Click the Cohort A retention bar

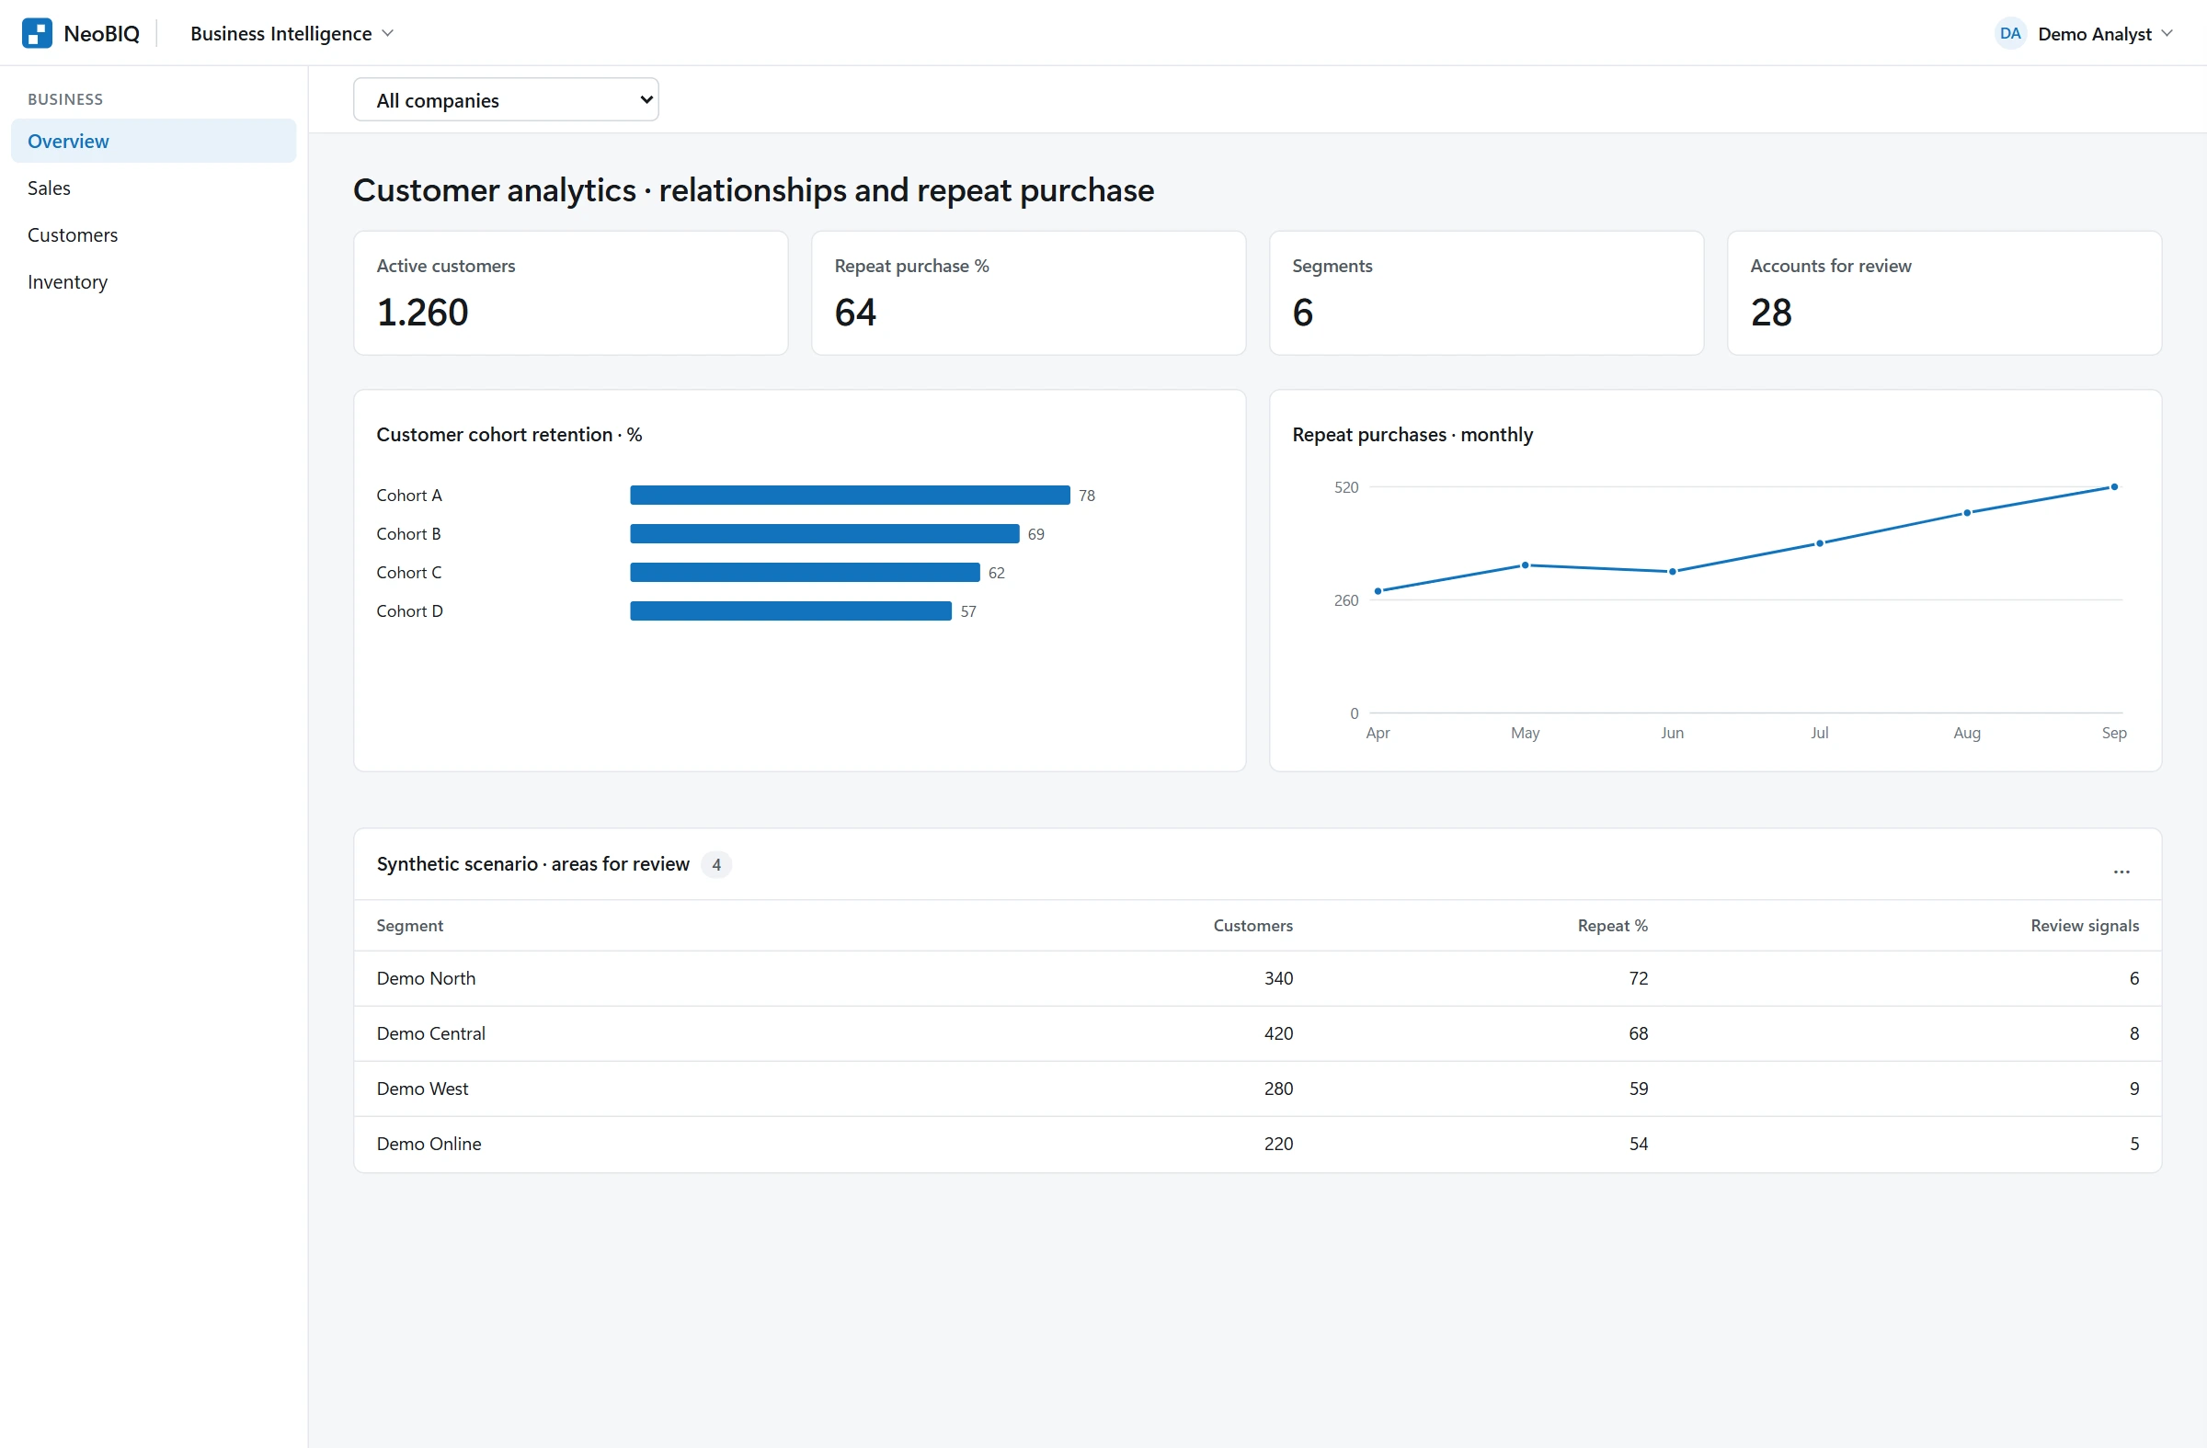[851, 496]
